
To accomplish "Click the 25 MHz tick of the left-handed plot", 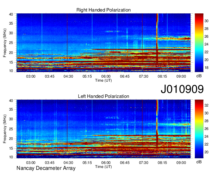I will coord(11,129).
